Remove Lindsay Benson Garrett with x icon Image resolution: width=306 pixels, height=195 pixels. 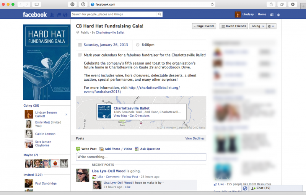click(66, 114)
